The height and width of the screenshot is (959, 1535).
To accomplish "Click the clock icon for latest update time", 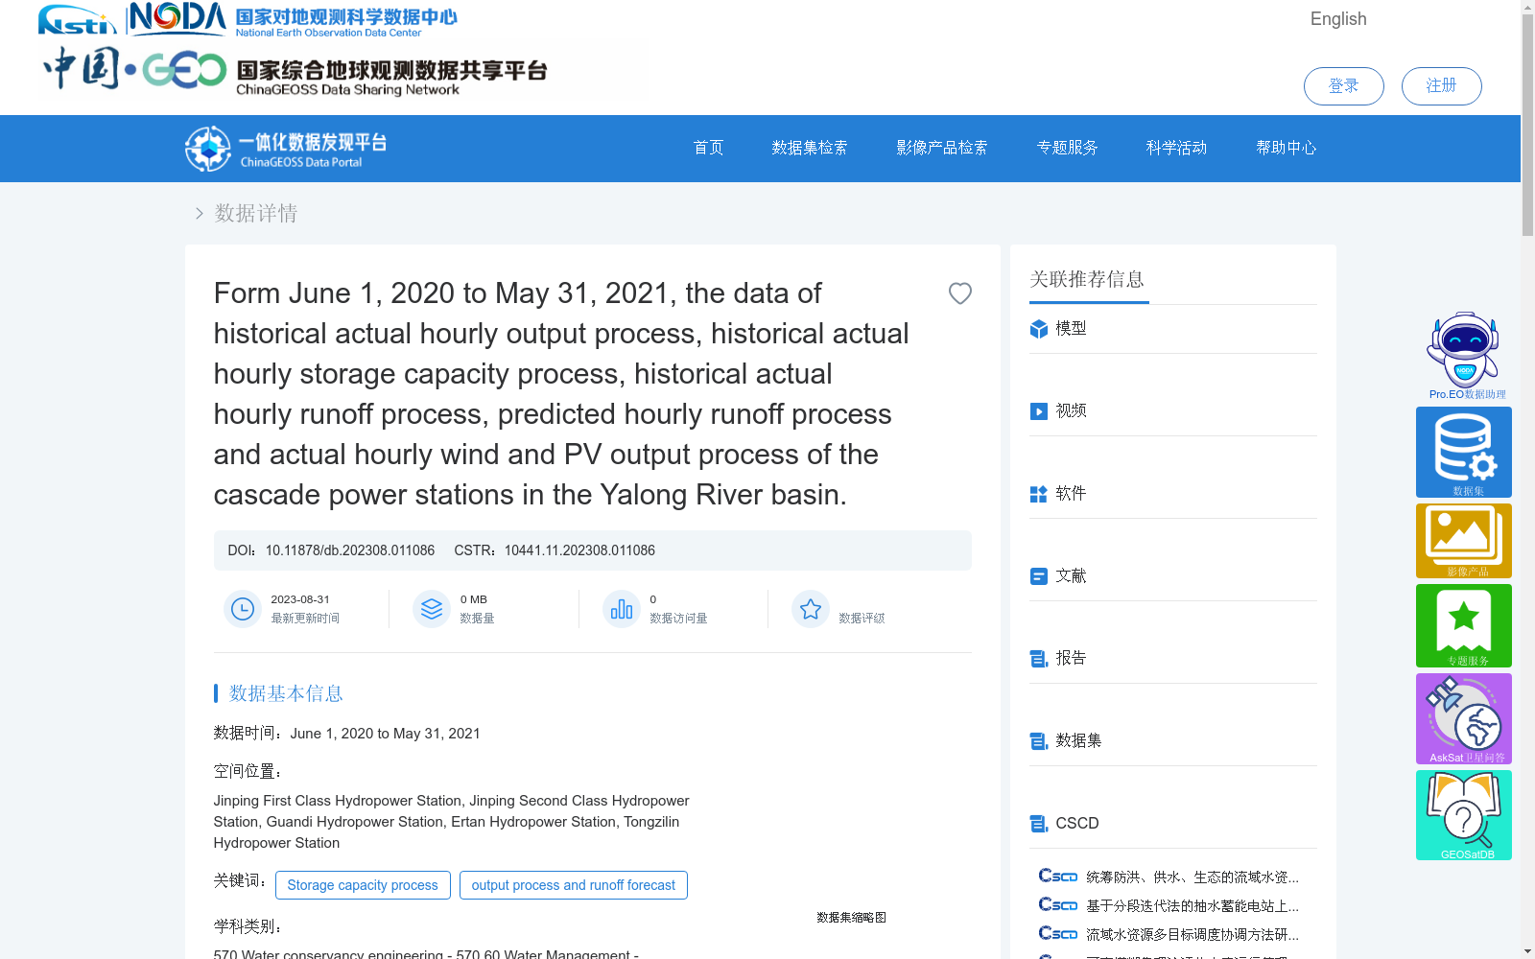I will tap(243, 609).
